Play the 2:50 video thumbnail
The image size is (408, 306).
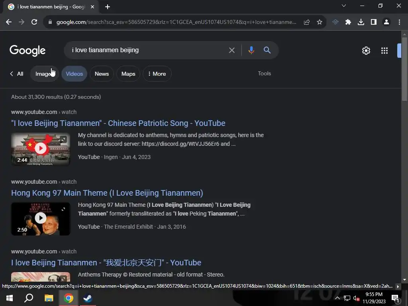pos(41,218)
